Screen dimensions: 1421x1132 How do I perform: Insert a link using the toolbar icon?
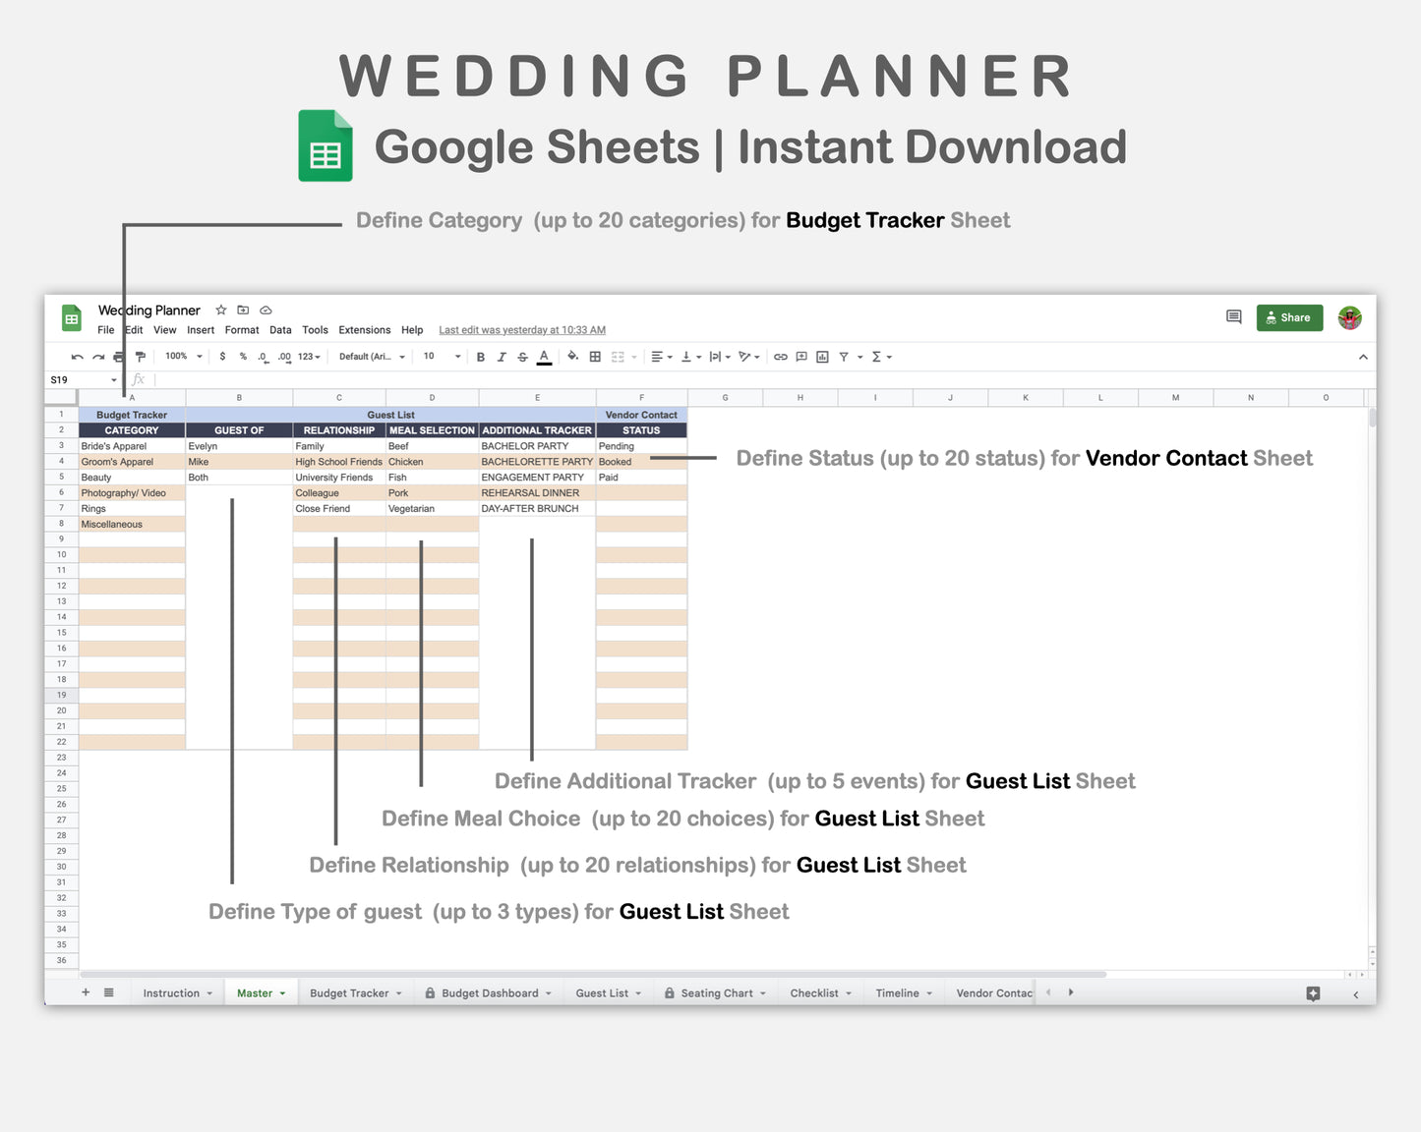[x=781, y=357]
